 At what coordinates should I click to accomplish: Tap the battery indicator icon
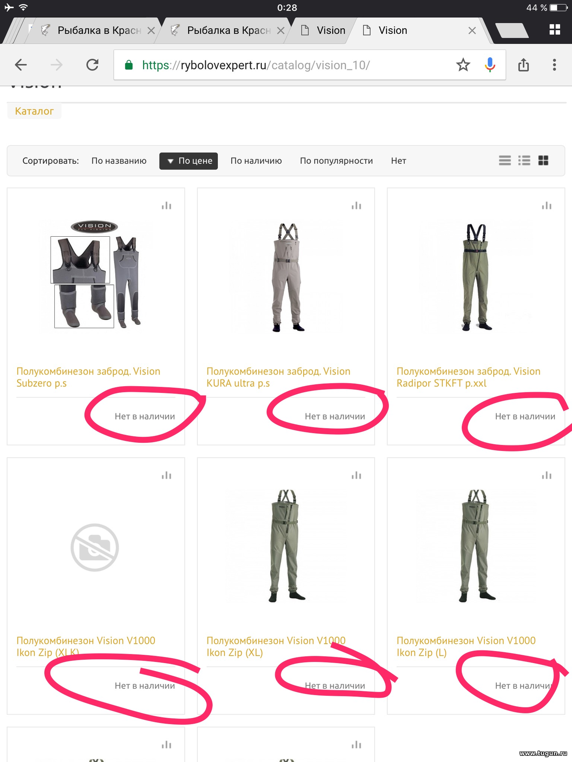click(x=559, y=8)
